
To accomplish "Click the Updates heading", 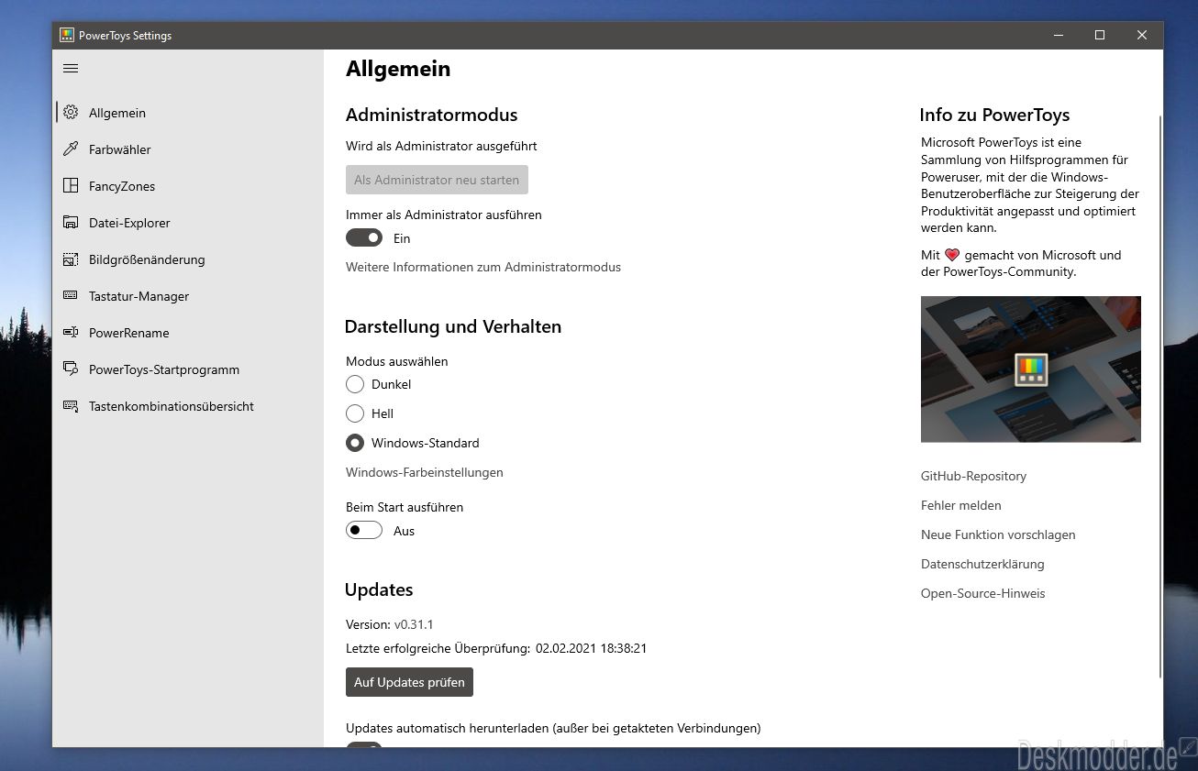I will [x=379, y=589].
